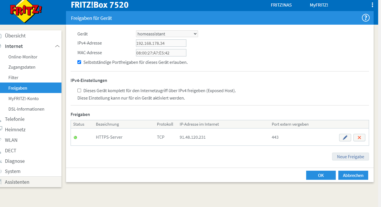Toggle the Exposed Host checkbox
This screenshot has height=207, width=381.
[x=79, y=91]
